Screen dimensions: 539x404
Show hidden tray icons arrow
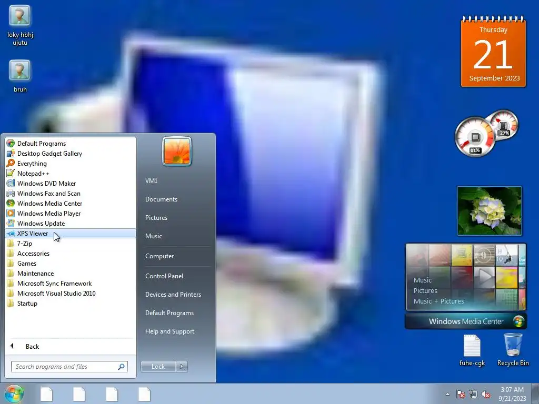click(x=447, y=394)
